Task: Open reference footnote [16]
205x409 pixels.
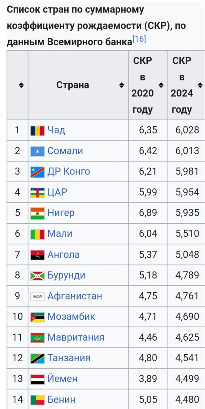Action: coord(139,39)
